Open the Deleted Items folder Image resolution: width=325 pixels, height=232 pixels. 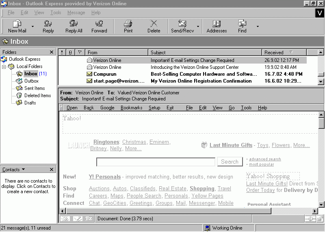point(37,96)
